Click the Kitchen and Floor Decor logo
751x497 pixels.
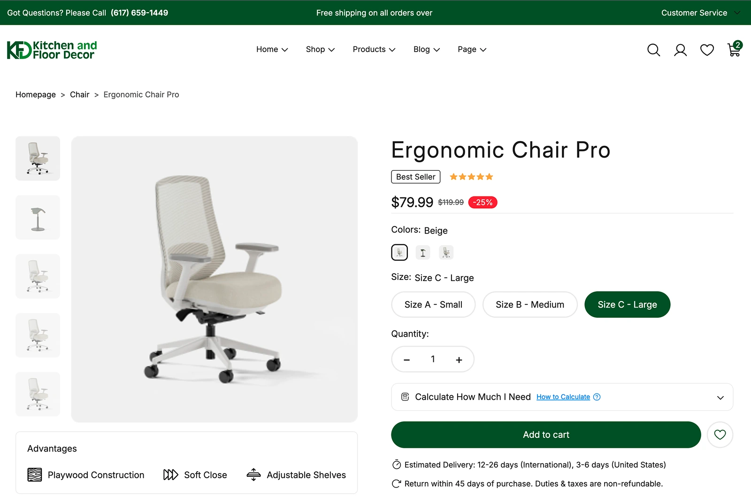click(x=52, y=50)
